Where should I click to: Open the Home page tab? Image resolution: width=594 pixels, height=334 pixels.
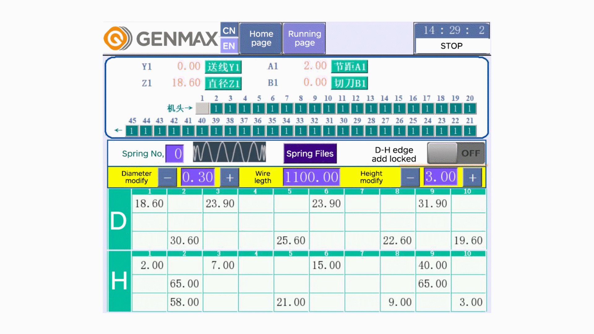coord(261,38)
